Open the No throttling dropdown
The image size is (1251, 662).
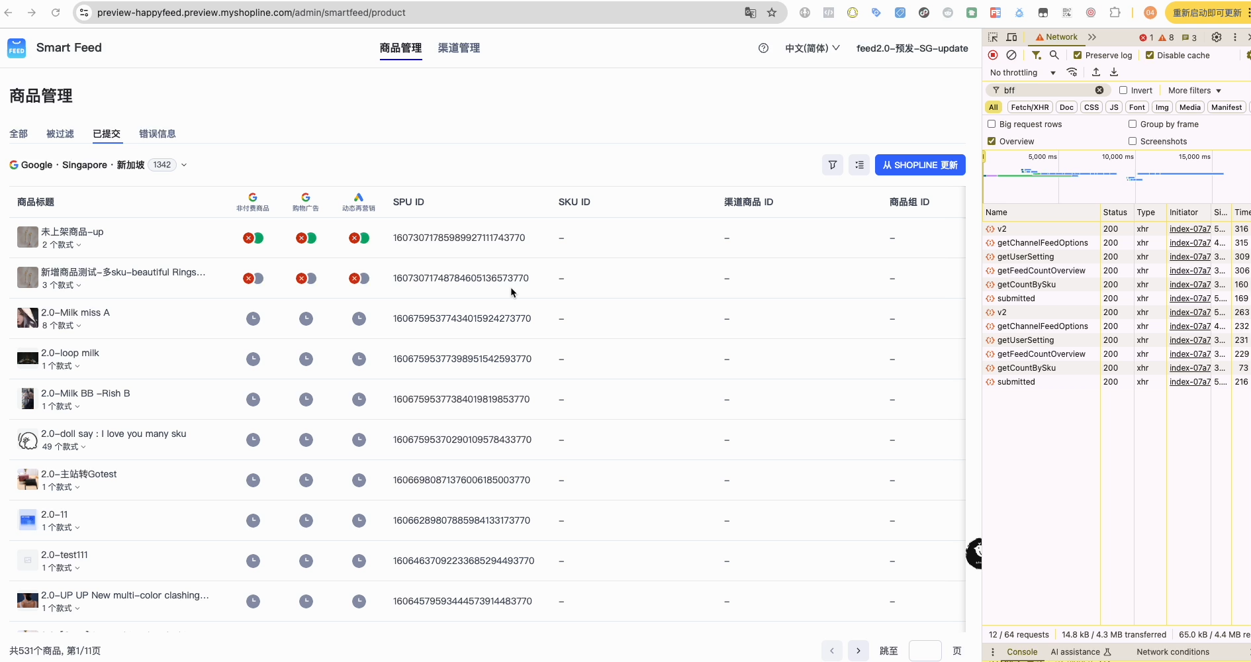tap(1022, 73)
